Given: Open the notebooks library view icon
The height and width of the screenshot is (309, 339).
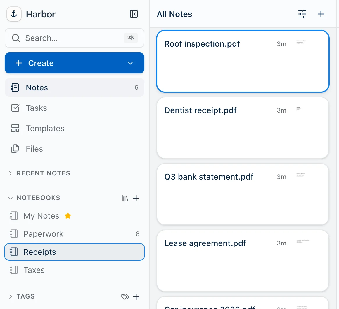Looking at the screenshot, I should pos(125,198).
